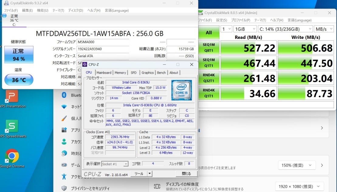Switch to the Graphics tab in CPU-Z

(x=147, y=73)
